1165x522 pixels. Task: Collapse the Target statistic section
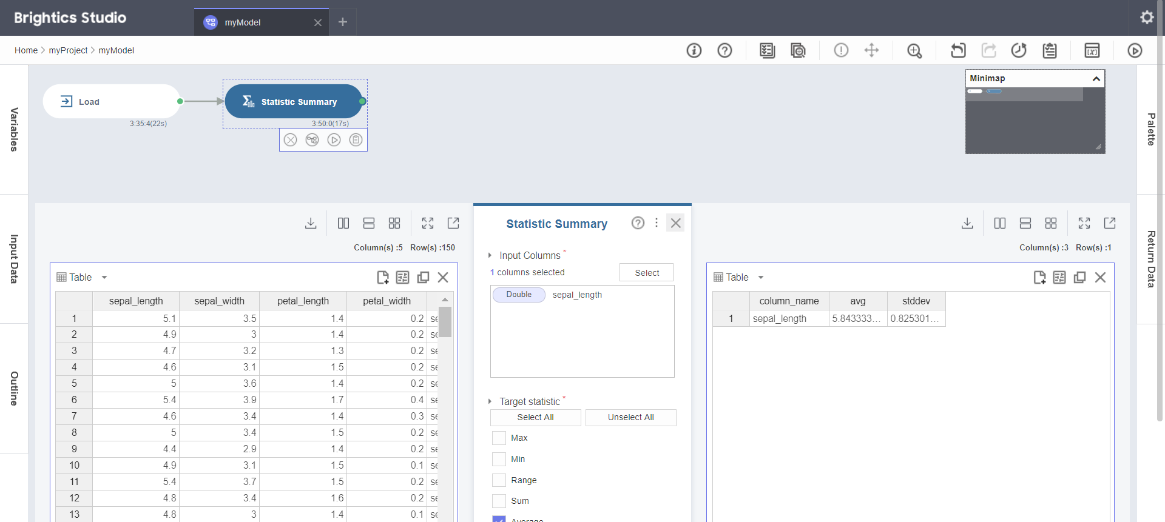490,402
